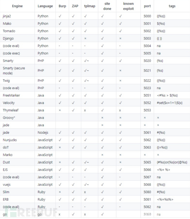Screen dimensions: 190x219
Task: Select the Groovy* engine cell
Action: pos(9,118)
